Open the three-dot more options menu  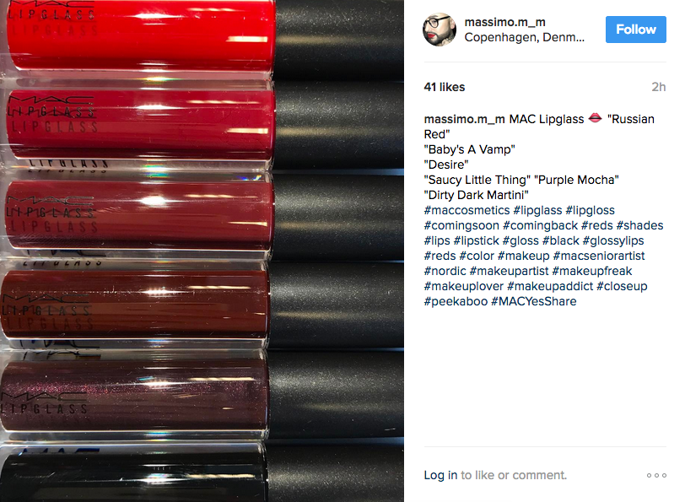[x=656, y=475]
